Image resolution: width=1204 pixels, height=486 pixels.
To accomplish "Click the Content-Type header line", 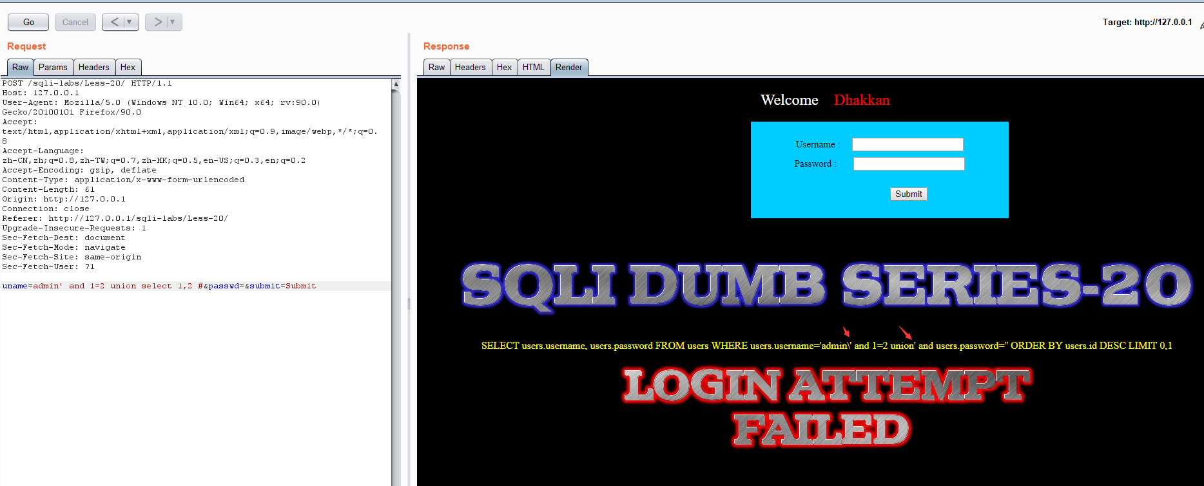I will tap(123, 180).
